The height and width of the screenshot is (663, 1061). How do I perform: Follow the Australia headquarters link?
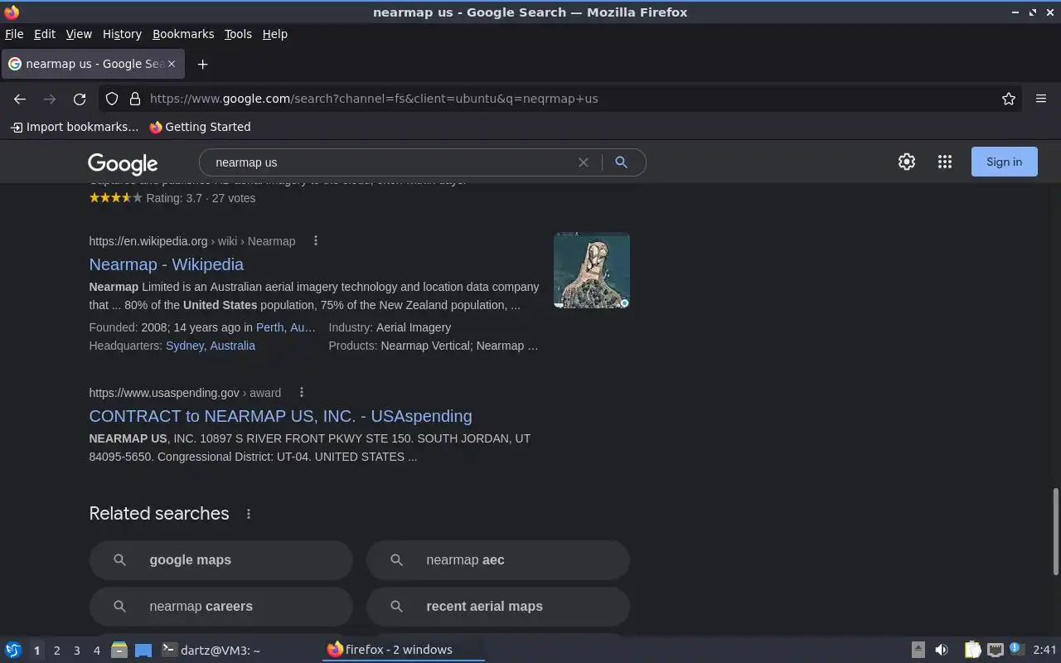click(x=232, y=346)
